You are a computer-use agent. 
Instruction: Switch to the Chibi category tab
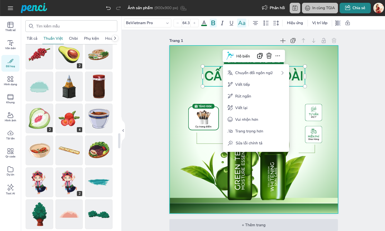click(x=73, y=38)
